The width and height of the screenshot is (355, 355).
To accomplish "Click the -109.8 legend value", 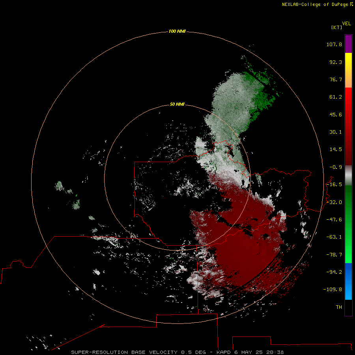I will click(333, 290).
